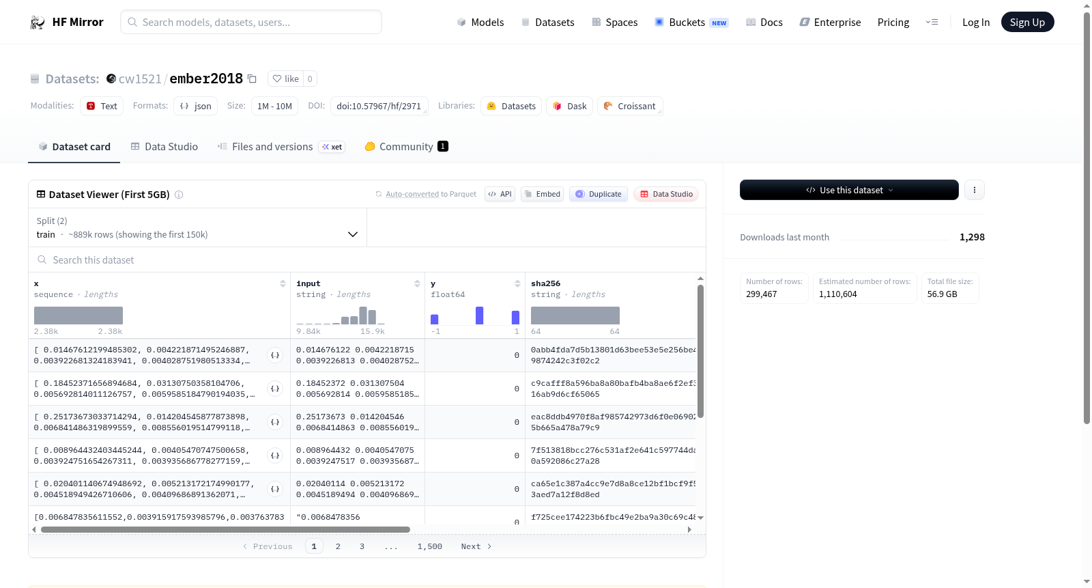Screen dimensions: 1092x588
Task: Jump to page 1,500
Action: (430, 546)
